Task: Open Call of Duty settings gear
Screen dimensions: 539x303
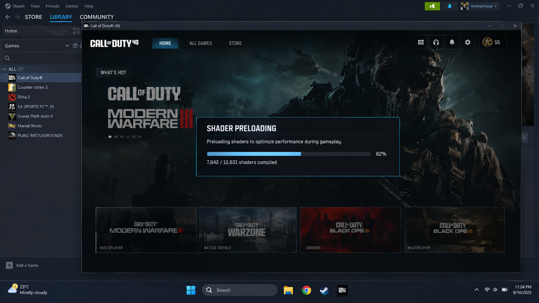Action: click(x=467, y=42)
